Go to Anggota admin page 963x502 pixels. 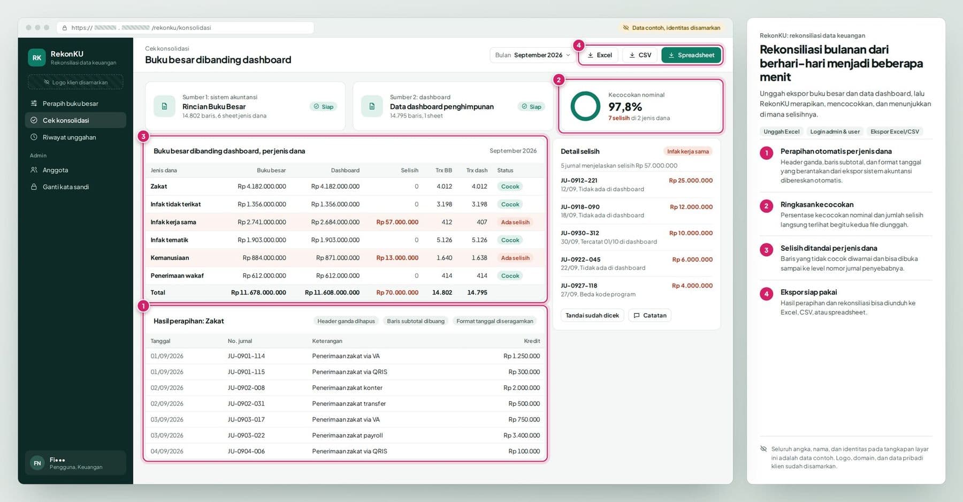click(75, 170)
